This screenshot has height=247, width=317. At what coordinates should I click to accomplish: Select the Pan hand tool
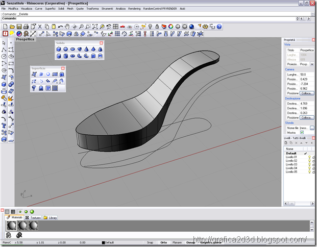67,27
